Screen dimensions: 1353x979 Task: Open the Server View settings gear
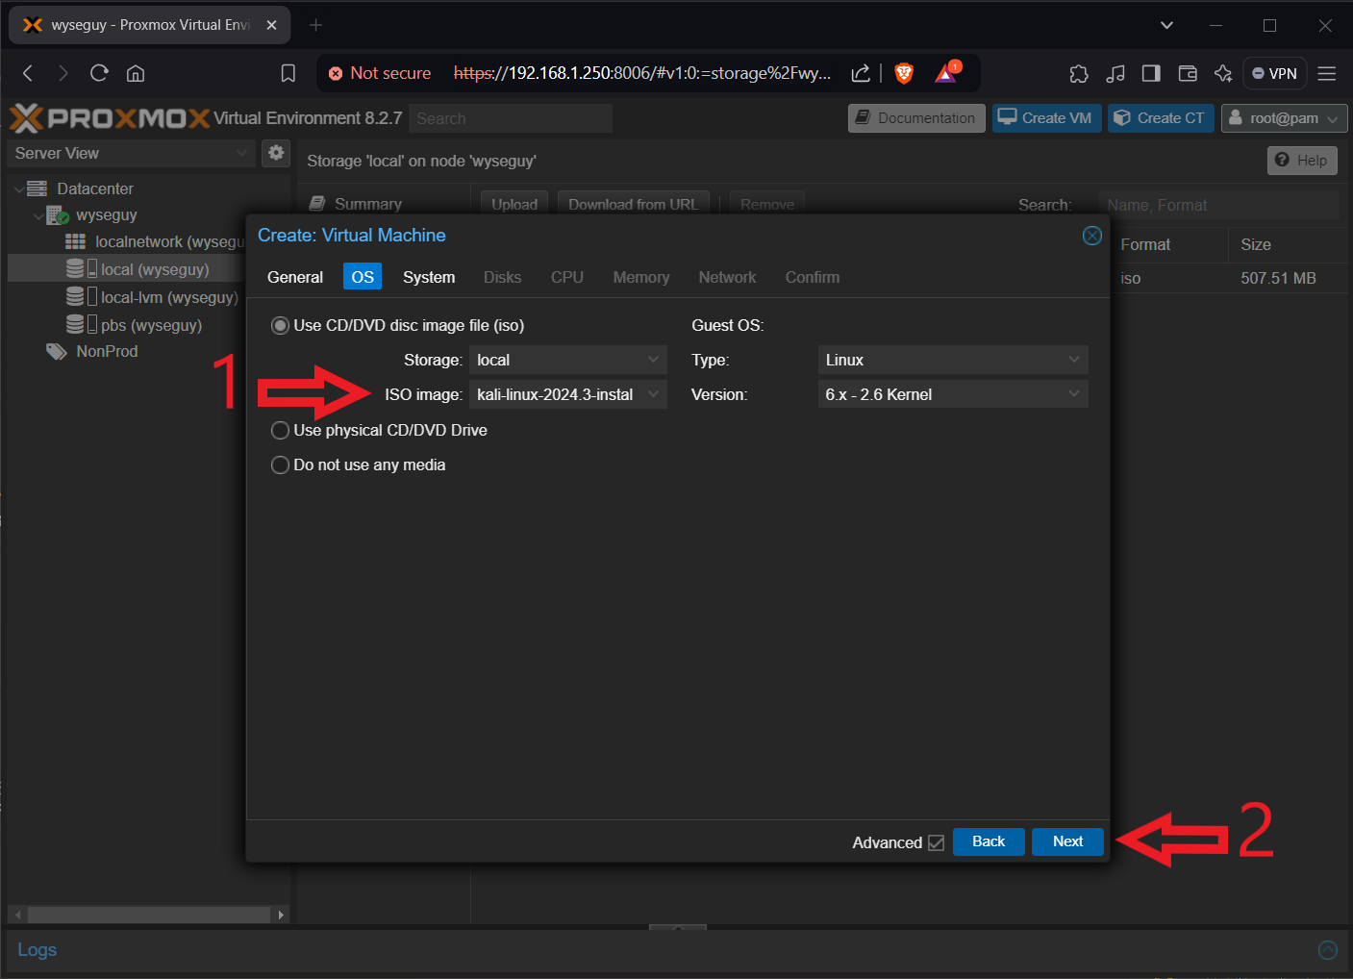276,152
